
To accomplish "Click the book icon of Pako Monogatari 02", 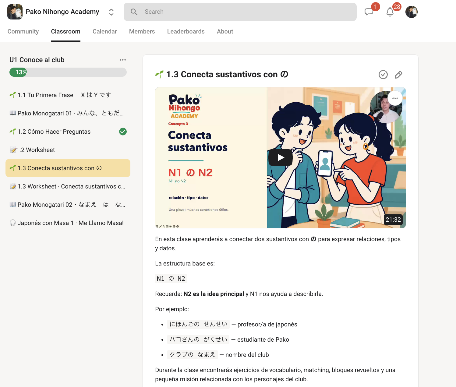I will 13,205.
